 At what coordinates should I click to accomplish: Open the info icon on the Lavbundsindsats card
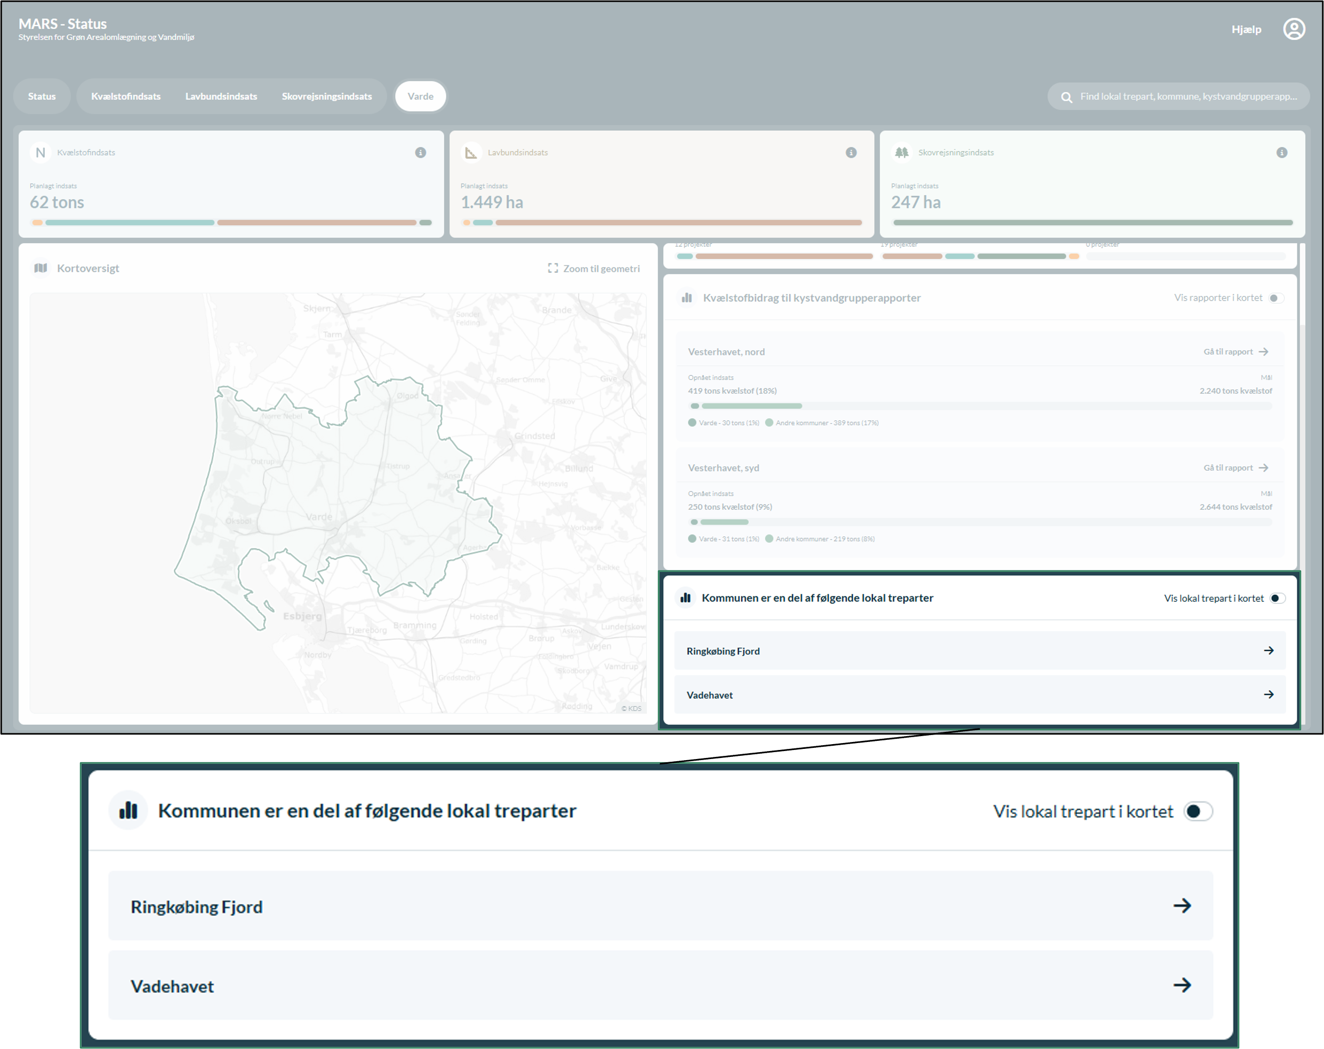[851, 152]
